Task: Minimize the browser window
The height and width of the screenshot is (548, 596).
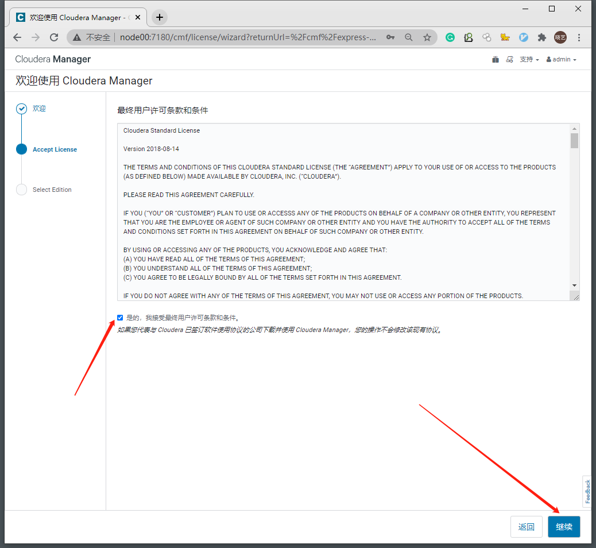Action: [x=525, y=9]
